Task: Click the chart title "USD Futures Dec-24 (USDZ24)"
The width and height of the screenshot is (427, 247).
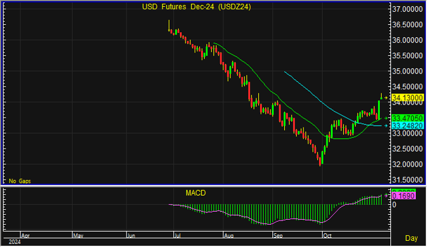Action: pyautogui.click(x=196, y=7)
